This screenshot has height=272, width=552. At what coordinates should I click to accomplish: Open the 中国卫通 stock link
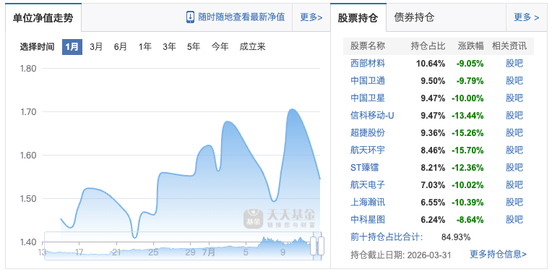click(368, 81)
